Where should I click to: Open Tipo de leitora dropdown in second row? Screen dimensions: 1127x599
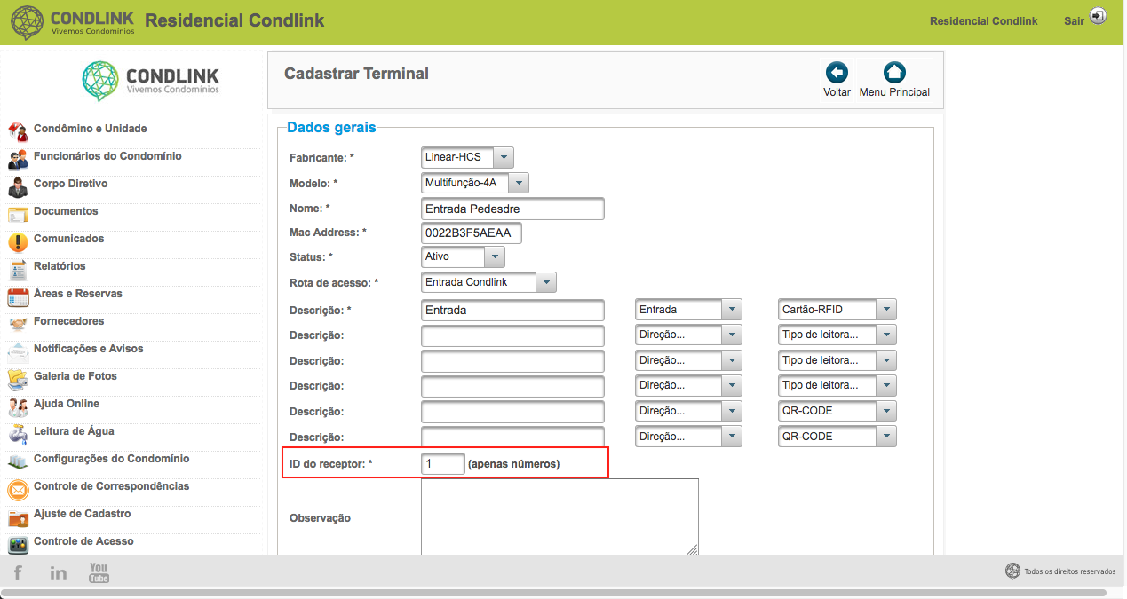pyautogui.click(x=837, y=335)
